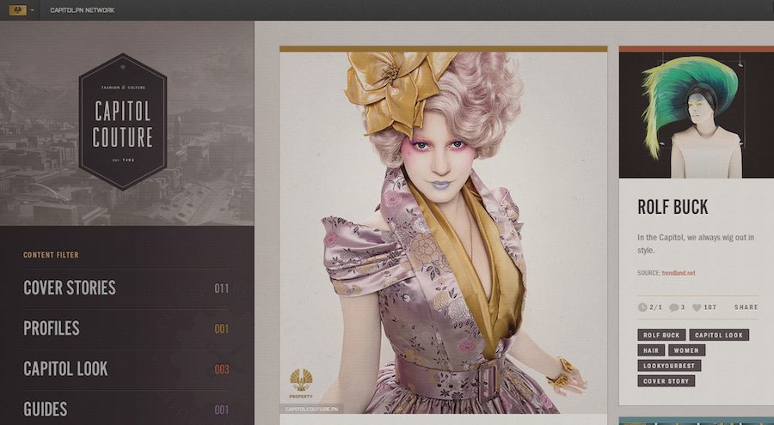Click the CAPITOLCOUTURE.PN caption label
This screenshot has height=425, width=774.
311,409
